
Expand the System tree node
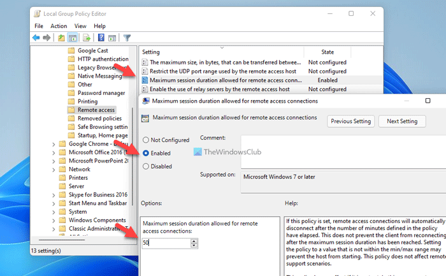point(54,212)
